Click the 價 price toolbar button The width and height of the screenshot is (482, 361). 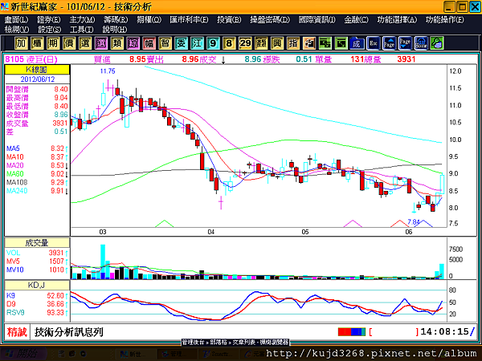[x=69, y=43]
